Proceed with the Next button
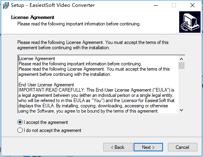The image size is (203, 157). (148, 147)
